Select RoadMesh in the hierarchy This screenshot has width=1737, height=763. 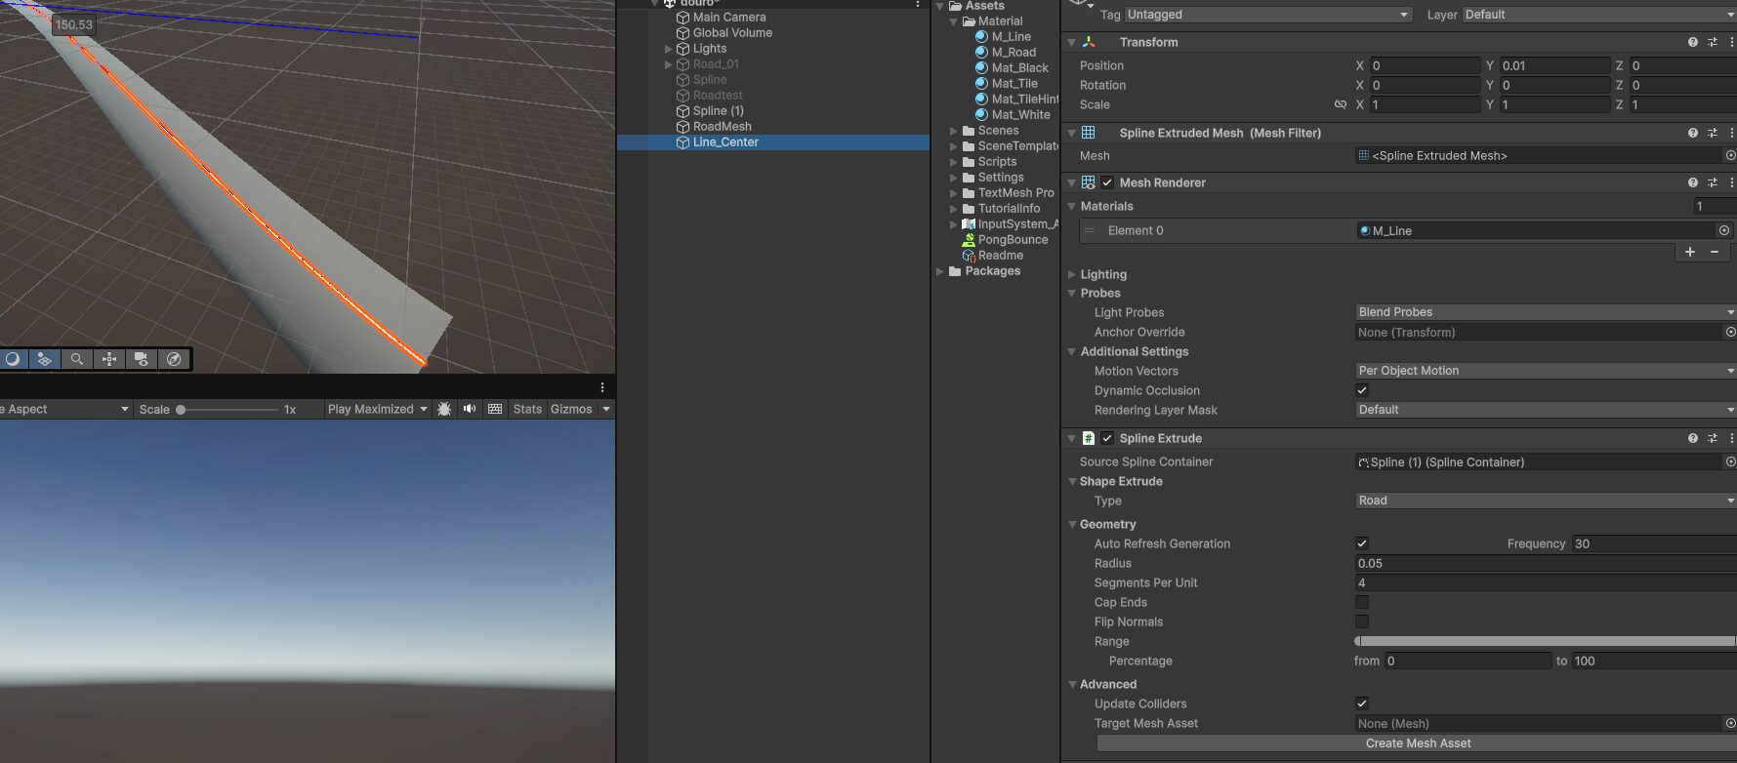(722, 126)
